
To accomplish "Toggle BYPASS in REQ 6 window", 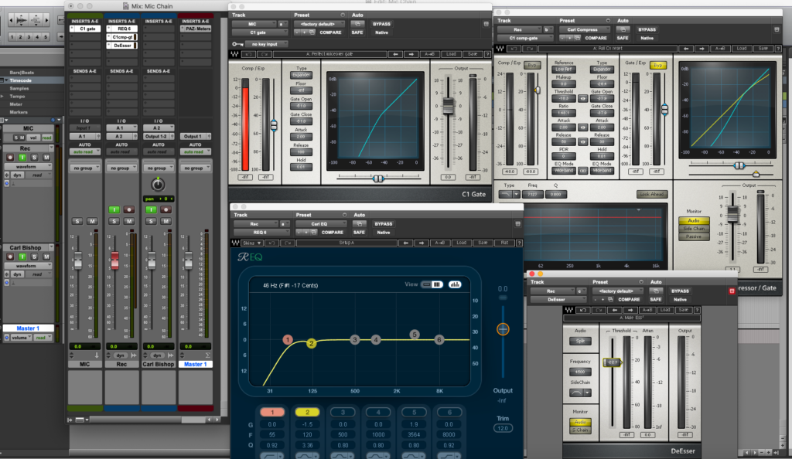I will coord(383,224).
